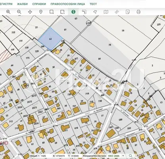The height and width of the screenshot is (159, 165).
Task: Activate the pan map tool
Action: click(30, 12)
